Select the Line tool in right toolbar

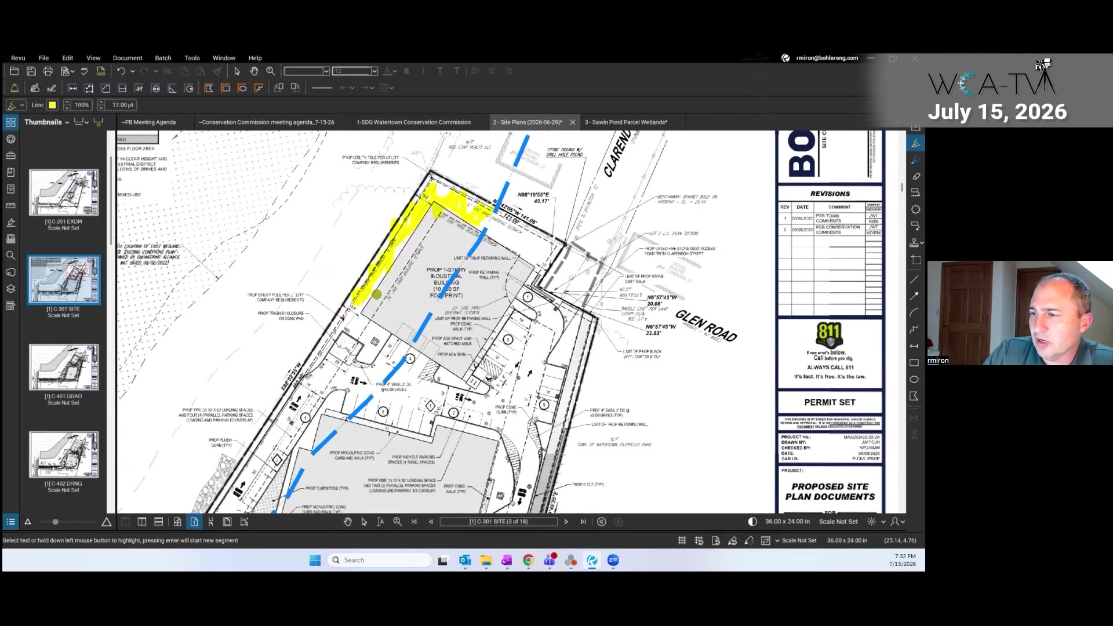point(914,279)
